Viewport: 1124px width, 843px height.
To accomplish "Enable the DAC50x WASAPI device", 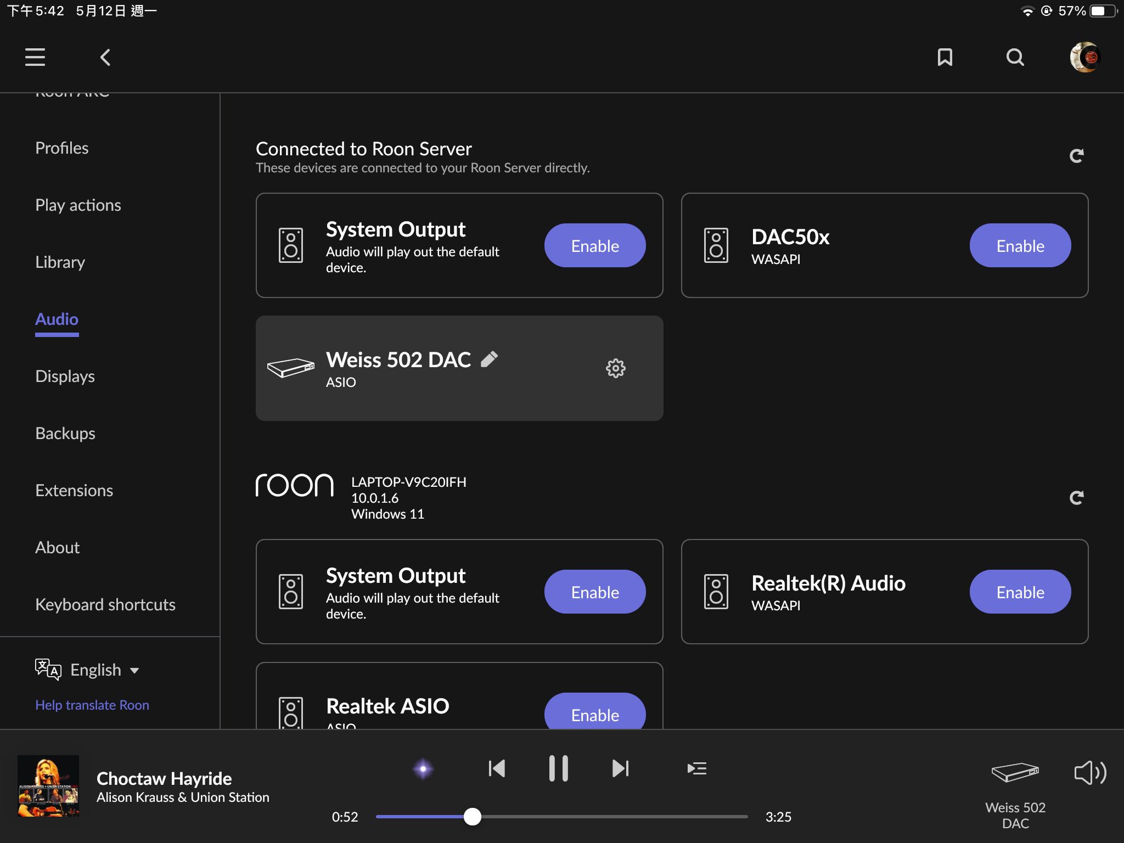I will click(1020, 245).
